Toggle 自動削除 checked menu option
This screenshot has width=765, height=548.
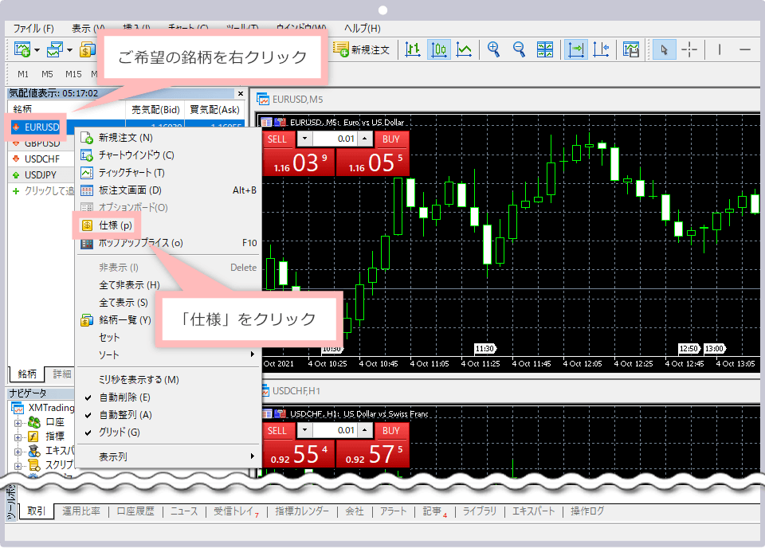[x=124, y=397]
